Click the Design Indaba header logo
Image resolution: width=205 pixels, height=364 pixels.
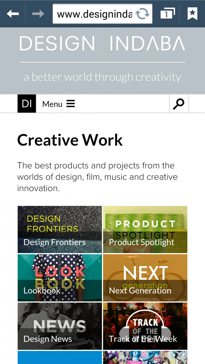102,43
